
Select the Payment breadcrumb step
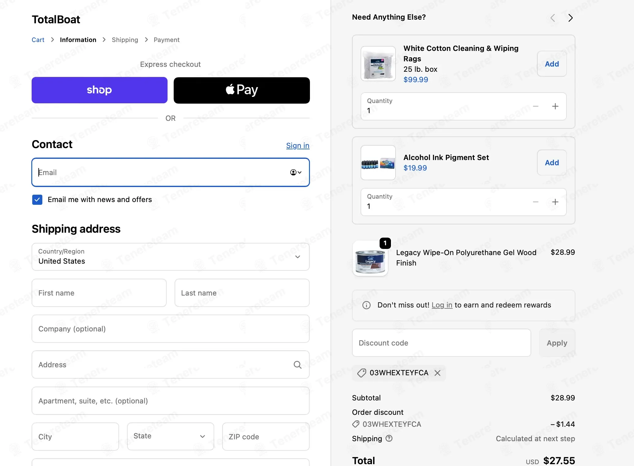166,40
